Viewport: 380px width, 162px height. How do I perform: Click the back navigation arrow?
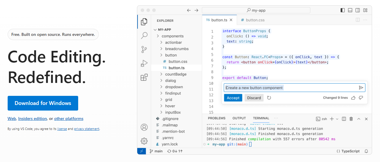189,10
